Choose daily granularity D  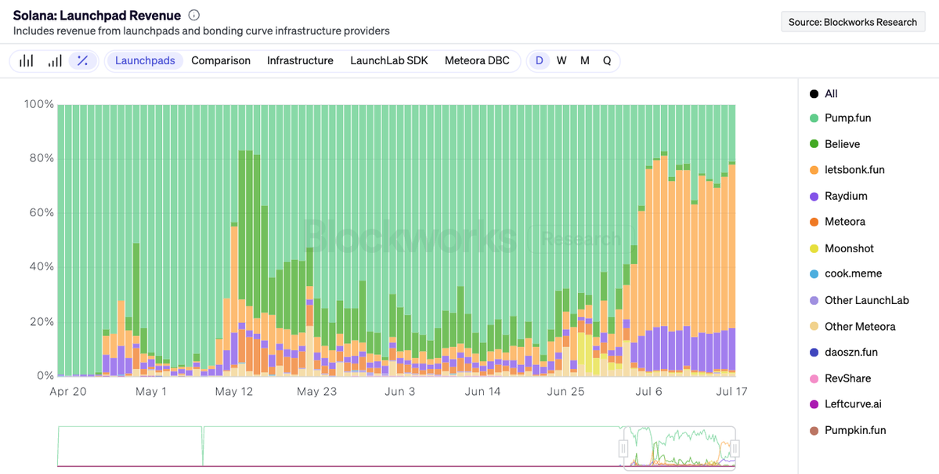(539, 60)
